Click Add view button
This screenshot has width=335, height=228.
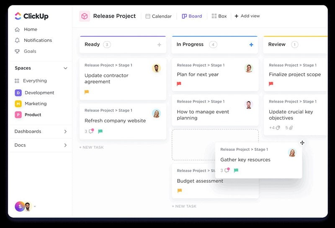pos(247,16)
